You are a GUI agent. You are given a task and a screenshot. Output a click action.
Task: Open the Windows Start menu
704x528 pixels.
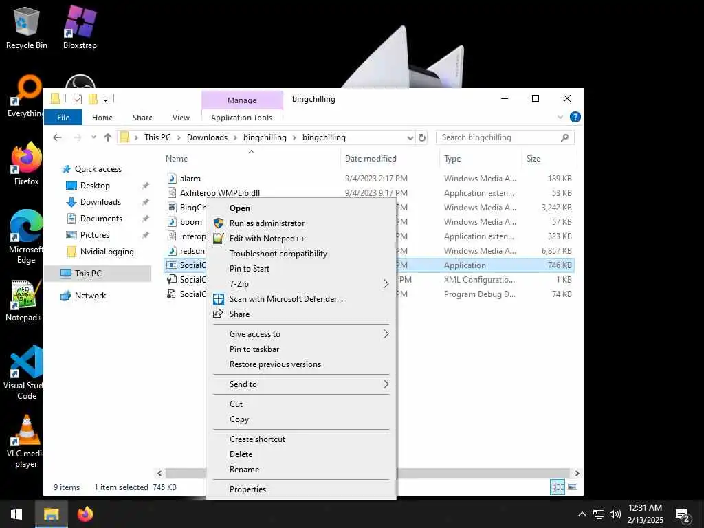coord(16,514)
